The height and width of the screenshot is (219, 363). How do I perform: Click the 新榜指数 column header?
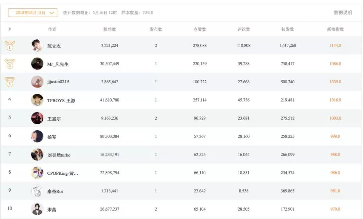click(335, 30)
